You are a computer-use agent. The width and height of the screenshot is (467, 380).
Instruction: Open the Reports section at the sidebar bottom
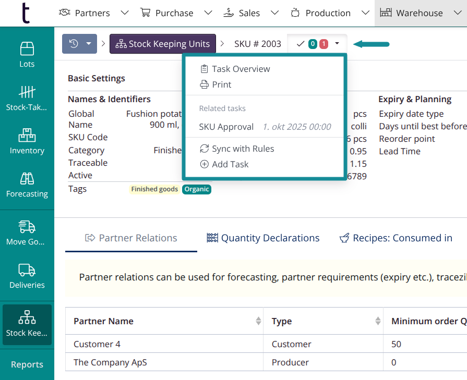click(27, 364)
